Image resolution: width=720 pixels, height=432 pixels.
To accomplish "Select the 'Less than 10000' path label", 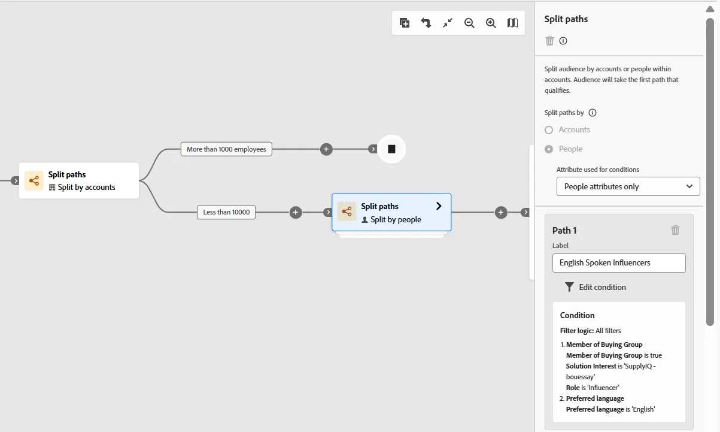I will [226, 212].
